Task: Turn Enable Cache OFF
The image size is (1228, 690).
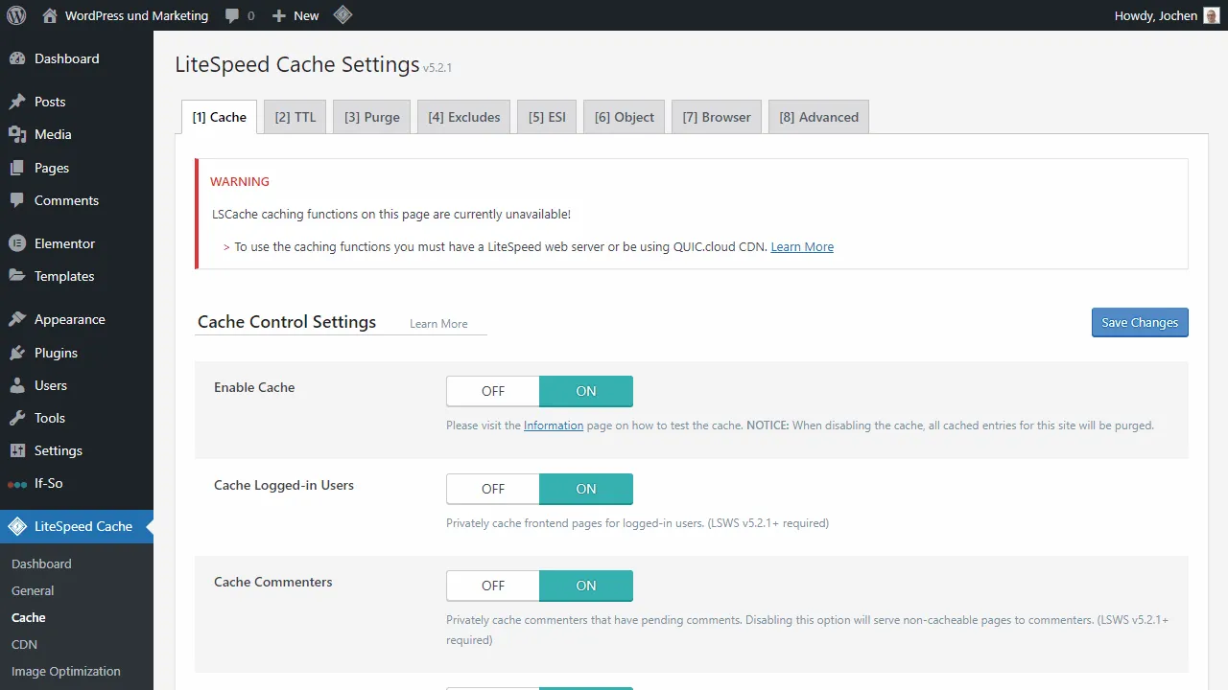Action: (x=493, y=391)
